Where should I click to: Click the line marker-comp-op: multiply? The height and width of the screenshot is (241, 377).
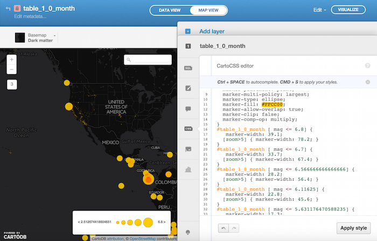click(260, 119)
